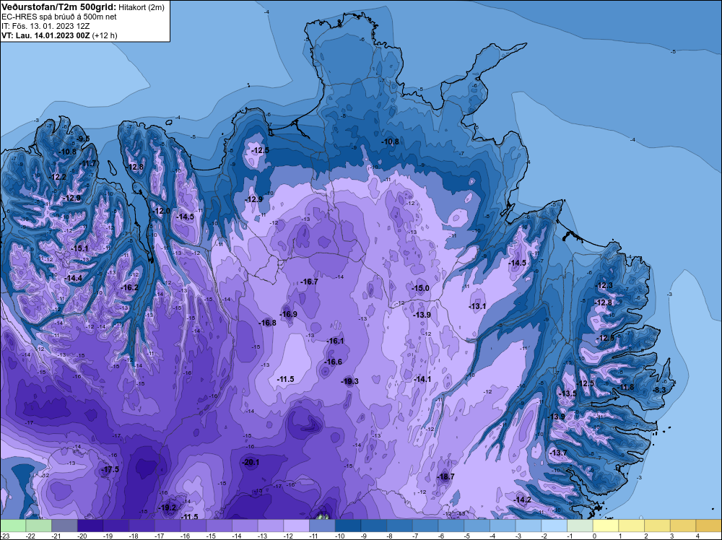Select the pale yellow legend swatch above 0
The image size is (722, 540).
606,526
